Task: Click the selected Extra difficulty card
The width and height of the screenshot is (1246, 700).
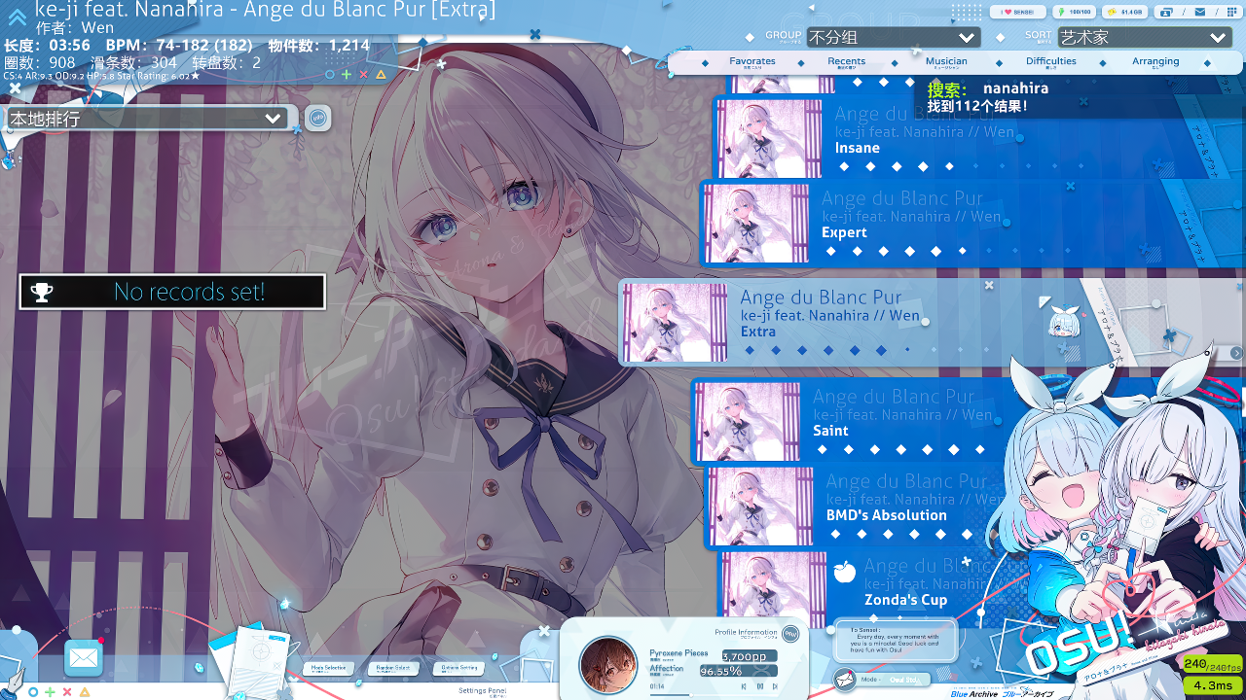Action: 930,323
